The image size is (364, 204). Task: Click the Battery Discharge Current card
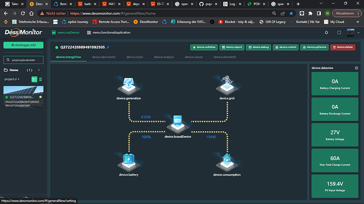click(x=335, y=109)
